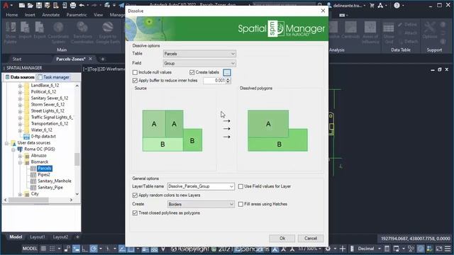Click the palette vertical scrollbar thumb
Screen dimensions: 454x255
[x=77, y=159]
